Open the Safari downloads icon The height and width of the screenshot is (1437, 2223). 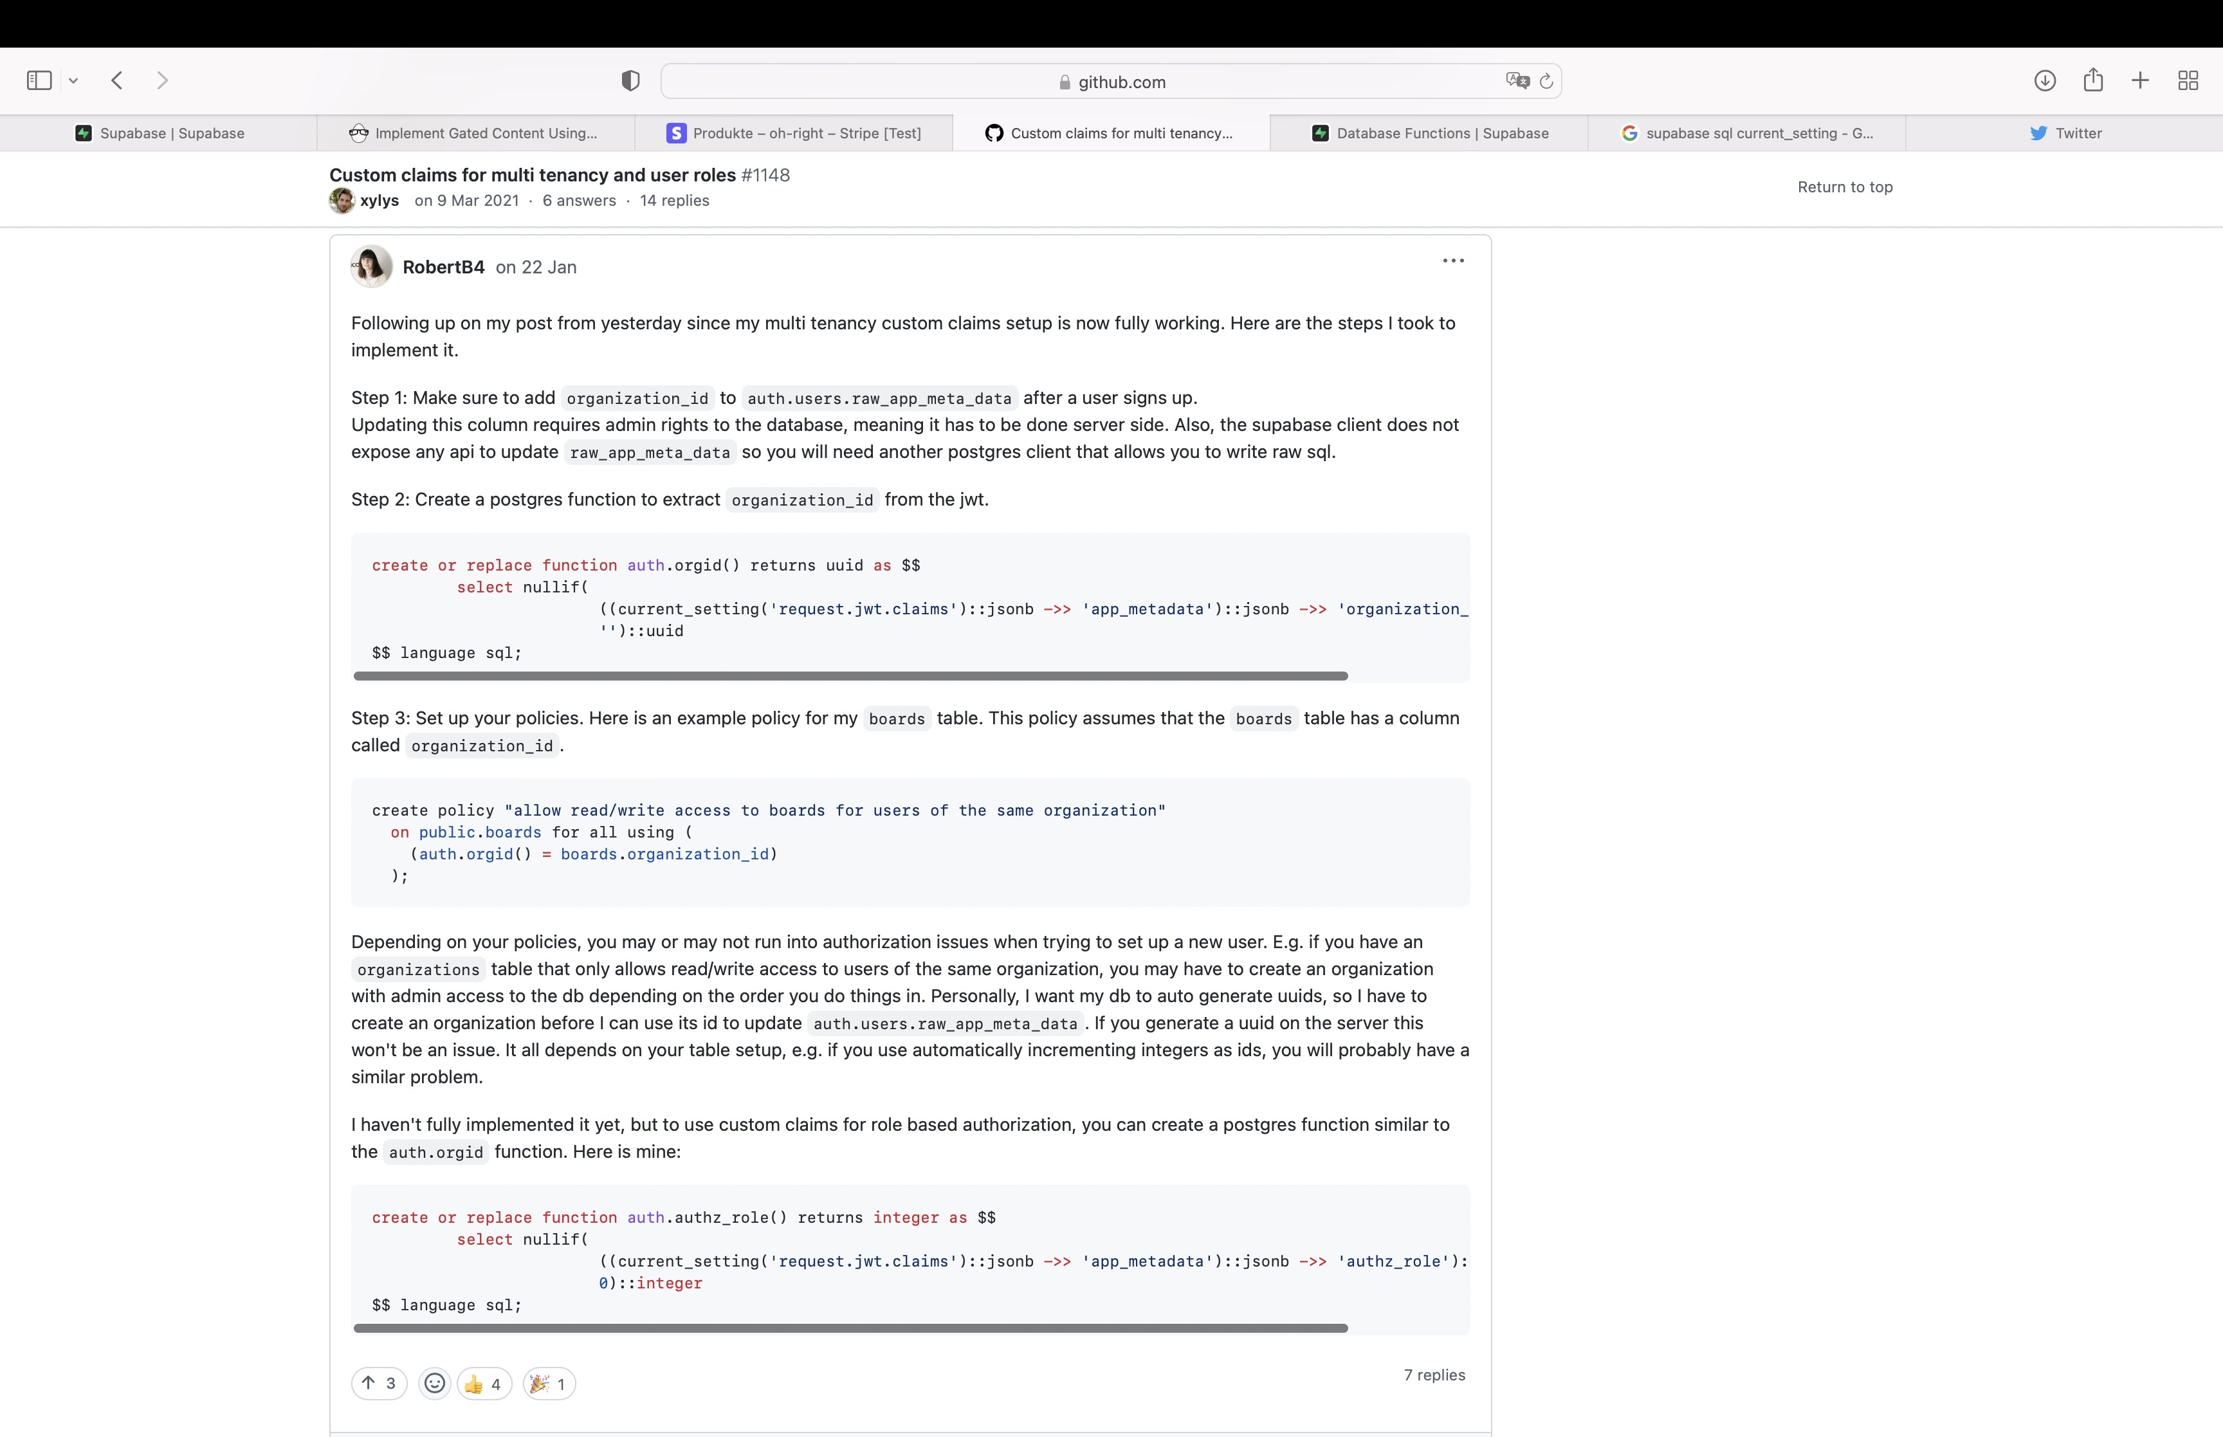2045,80
